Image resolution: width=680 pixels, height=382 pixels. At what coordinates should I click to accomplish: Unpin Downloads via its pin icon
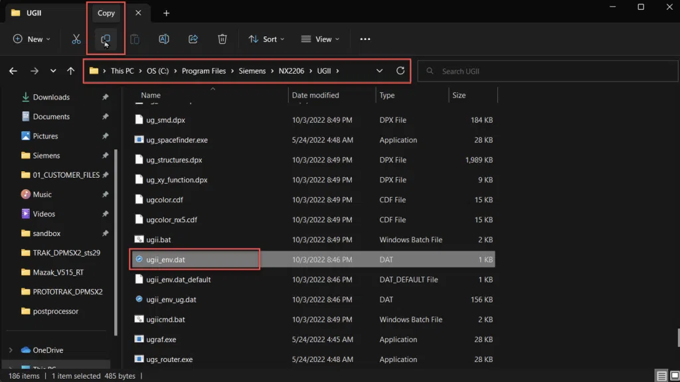pos(105,97)
